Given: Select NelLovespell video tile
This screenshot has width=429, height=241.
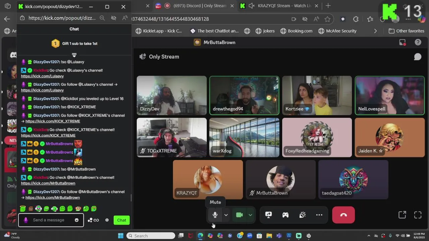Looking at the screenshot, I should [x=390, y=95].
